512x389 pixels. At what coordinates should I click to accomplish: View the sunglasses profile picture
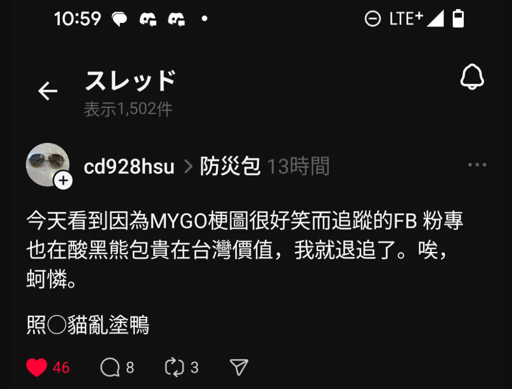pos(48,164)
